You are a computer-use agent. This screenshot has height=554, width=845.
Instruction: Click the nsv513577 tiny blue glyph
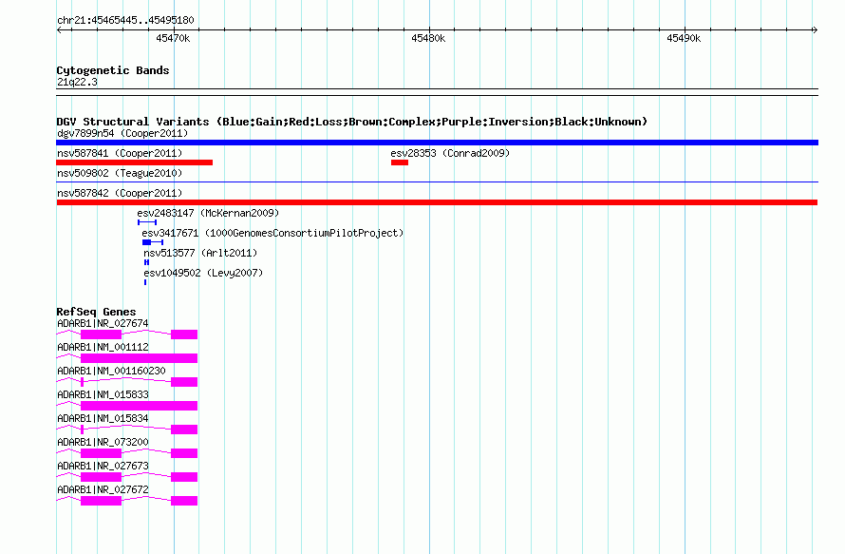click(146, 262)
